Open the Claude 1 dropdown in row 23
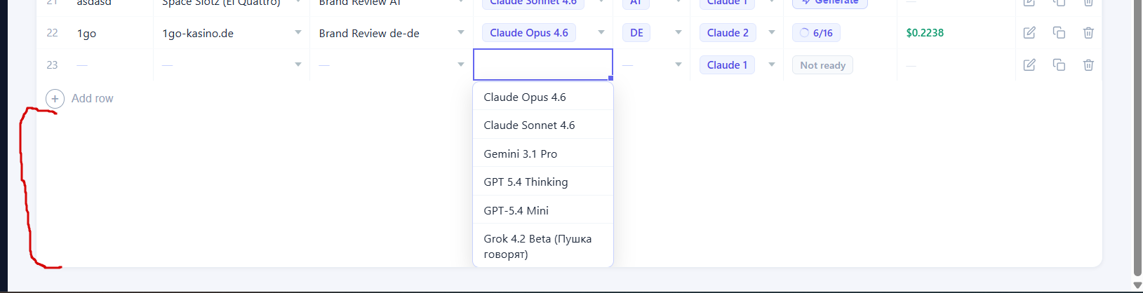The image size is (1143, 293). 772,65
